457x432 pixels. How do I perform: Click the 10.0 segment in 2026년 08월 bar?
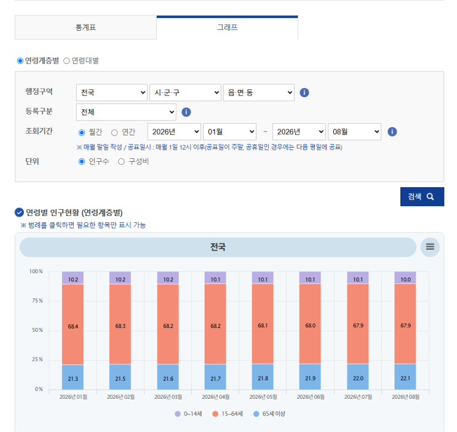[x=405, y=278]
